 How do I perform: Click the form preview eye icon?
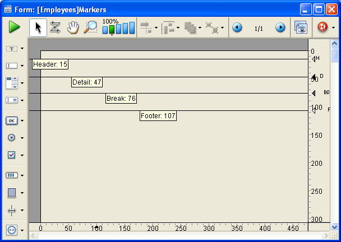301,27
